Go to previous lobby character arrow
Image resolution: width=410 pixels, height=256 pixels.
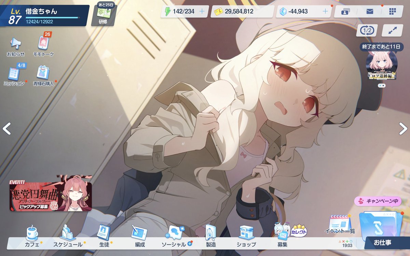coord(7,129)
